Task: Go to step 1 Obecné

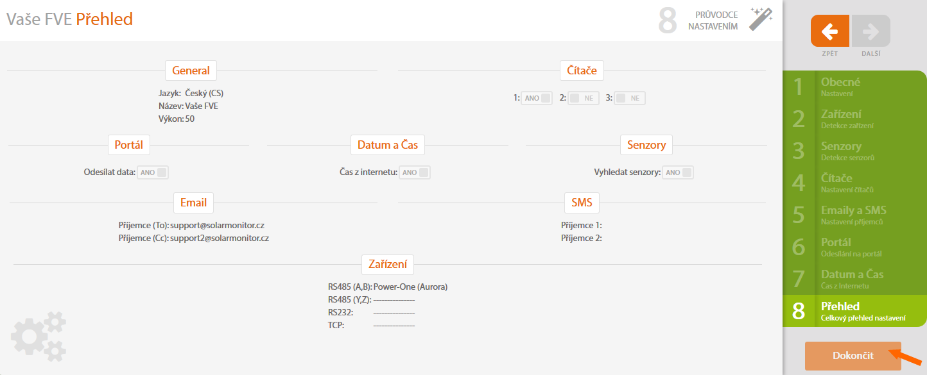Action: (x=854, y=87)
